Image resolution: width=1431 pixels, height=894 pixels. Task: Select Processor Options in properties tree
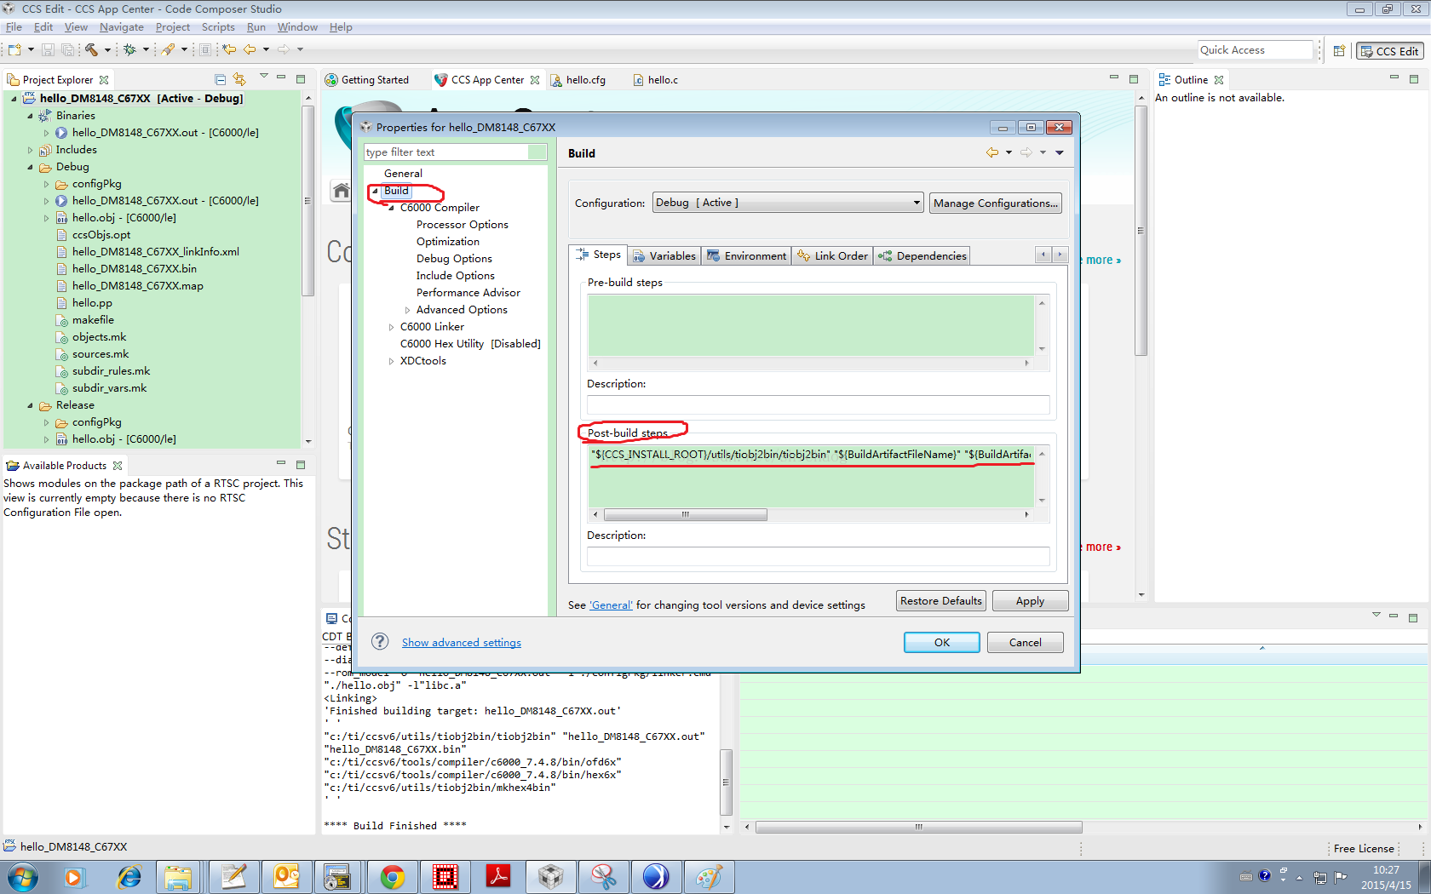pyautogui.click(x=462, y=224)
